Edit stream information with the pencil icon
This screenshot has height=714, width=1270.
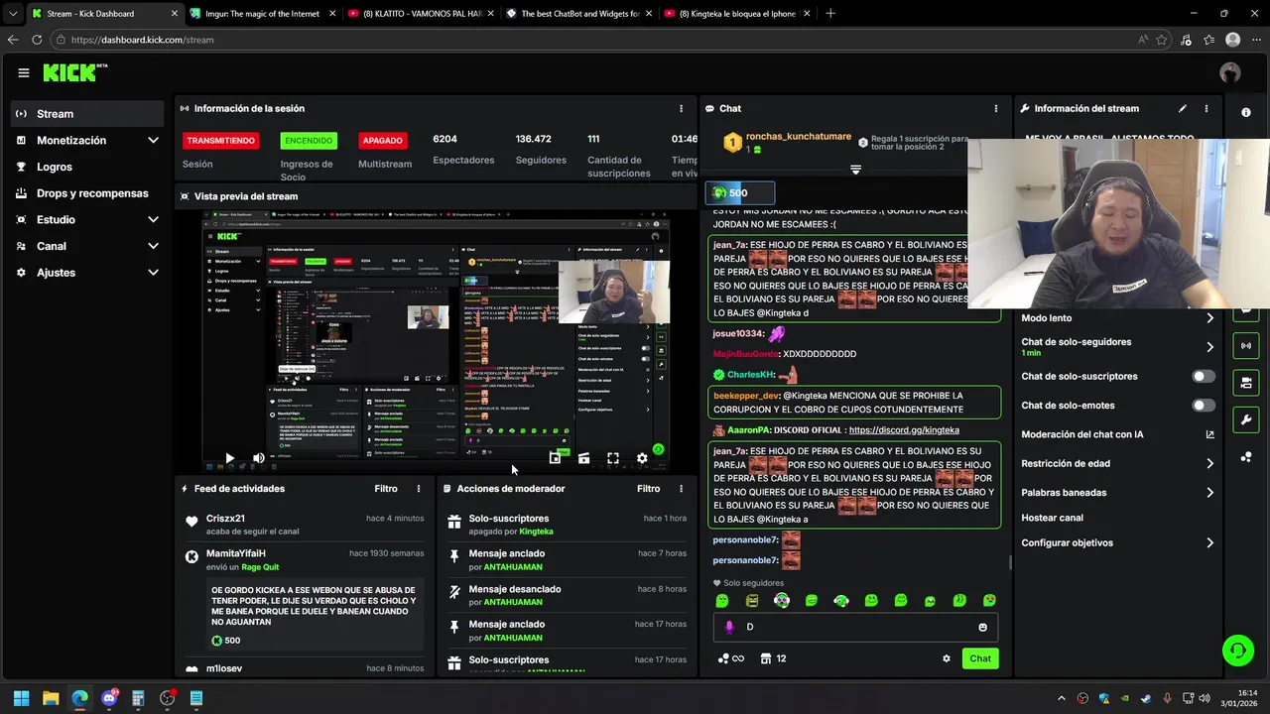click(x=1183, y=109)
